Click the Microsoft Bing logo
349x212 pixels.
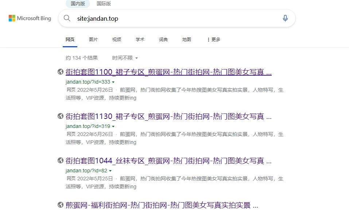tap(30, 18)
